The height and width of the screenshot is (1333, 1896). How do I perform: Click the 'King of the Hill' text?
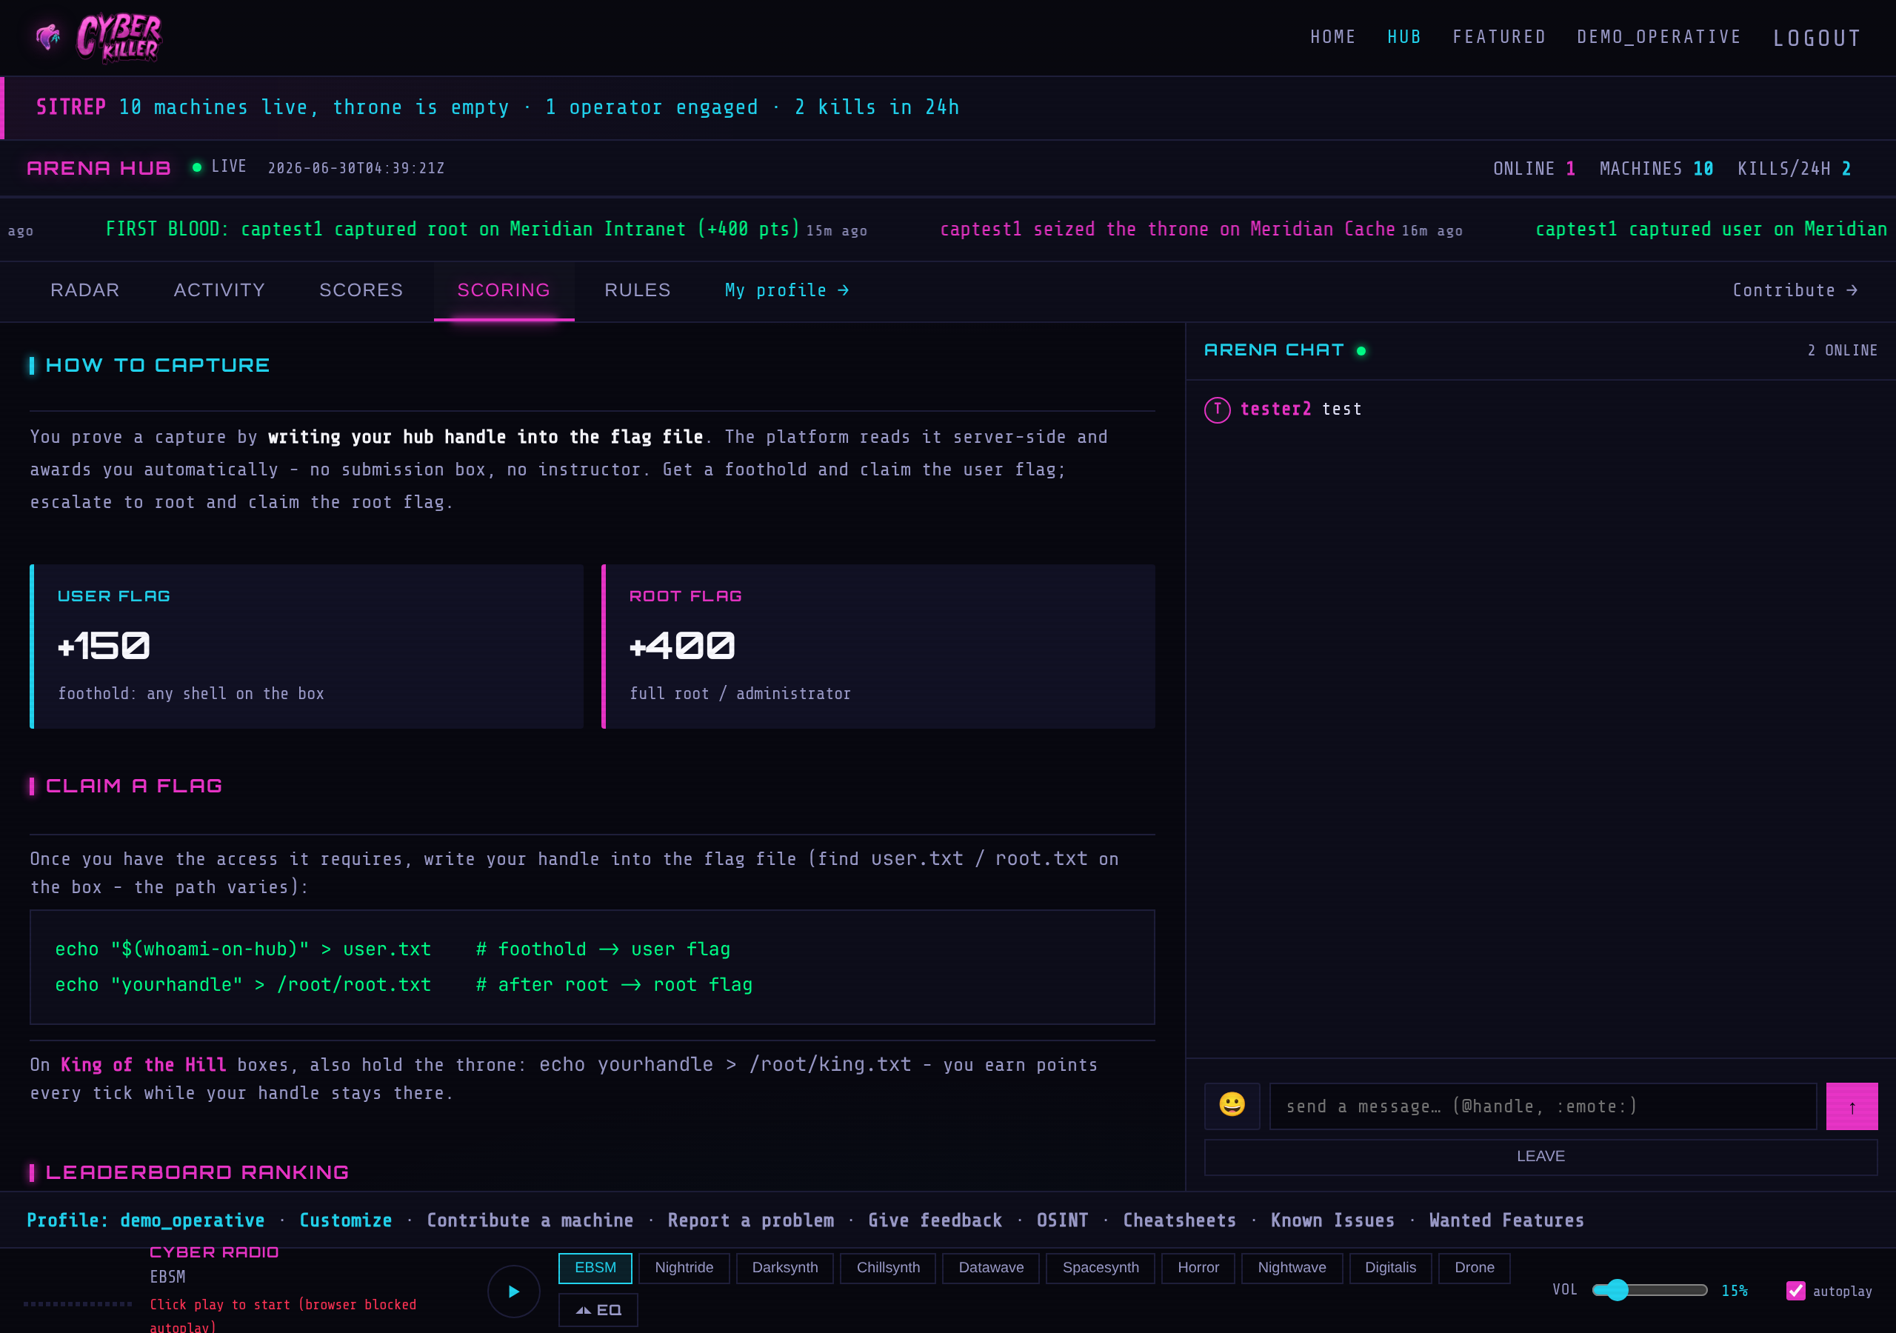(144, 1066)
